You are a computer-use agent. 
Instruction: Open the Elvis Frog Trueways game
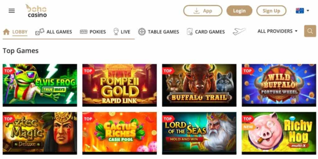coord(40,85)
